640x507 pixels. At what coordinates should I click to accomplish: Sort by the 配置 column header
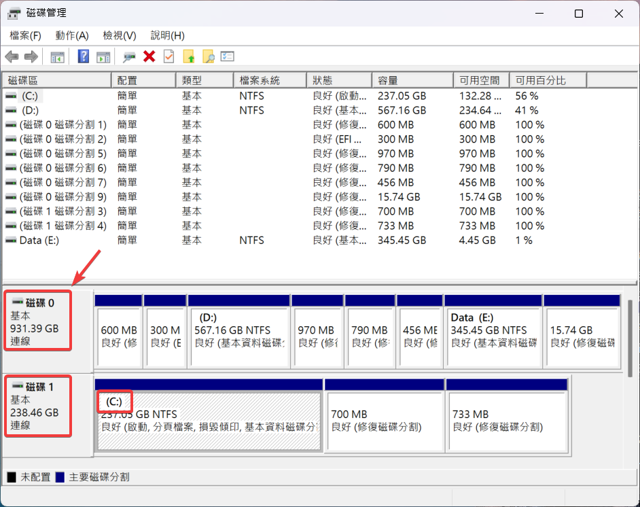pyautogui.click(x=143, y=80)
